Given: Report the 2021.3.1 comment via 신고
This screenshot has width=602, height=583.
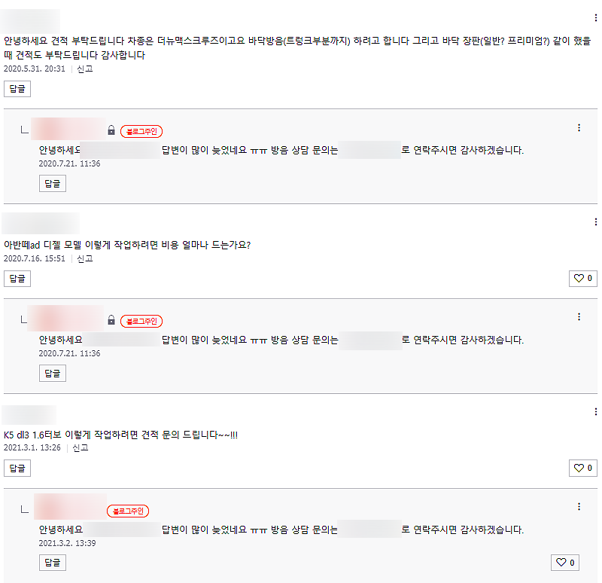Looking at the screenshot, I should coord(81,447).
